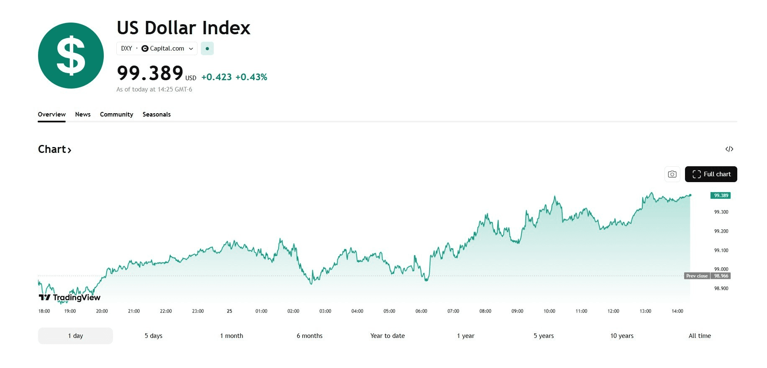Show the 6 months range
767x368 pixels.
[x=310, y=336]
